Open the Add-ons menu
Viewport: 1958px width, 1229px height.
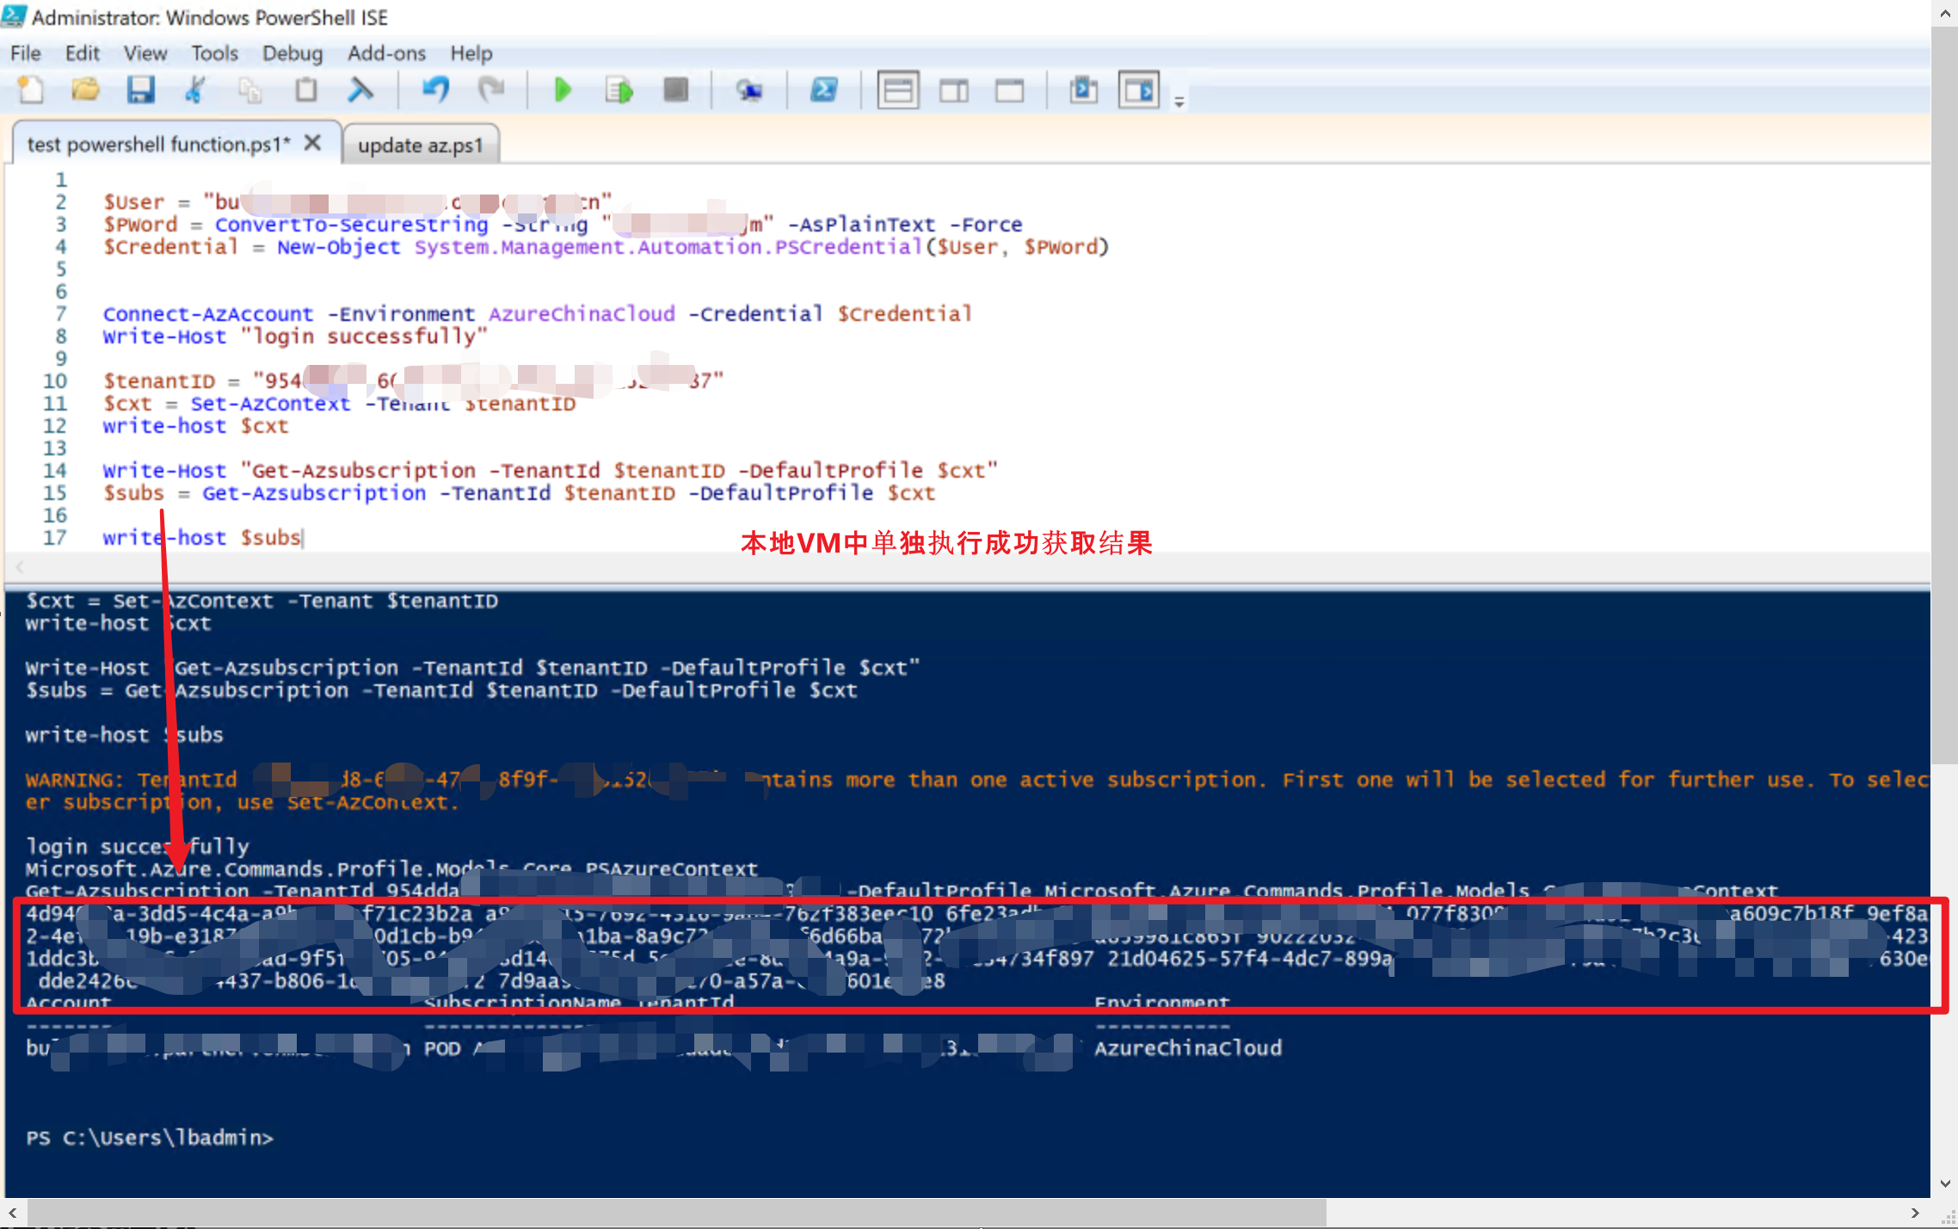386,53
